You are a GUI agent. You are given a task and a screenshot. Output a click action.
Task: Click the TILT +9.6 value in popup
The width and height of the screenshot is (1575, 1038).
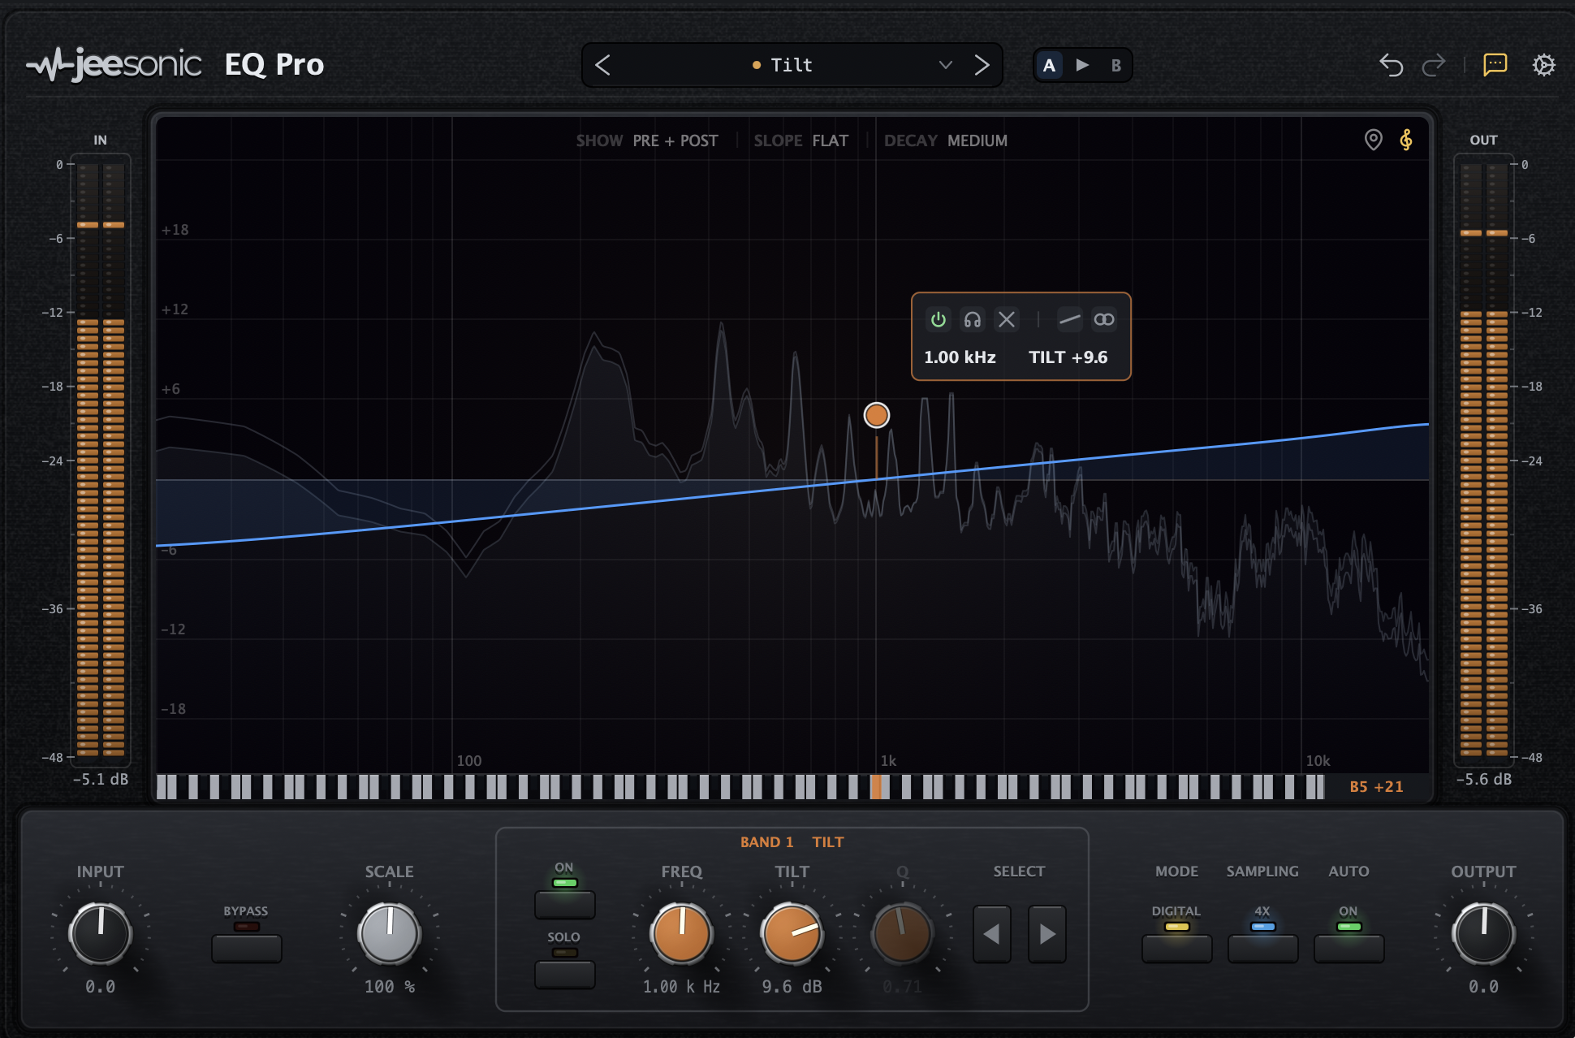(1068, 357)
